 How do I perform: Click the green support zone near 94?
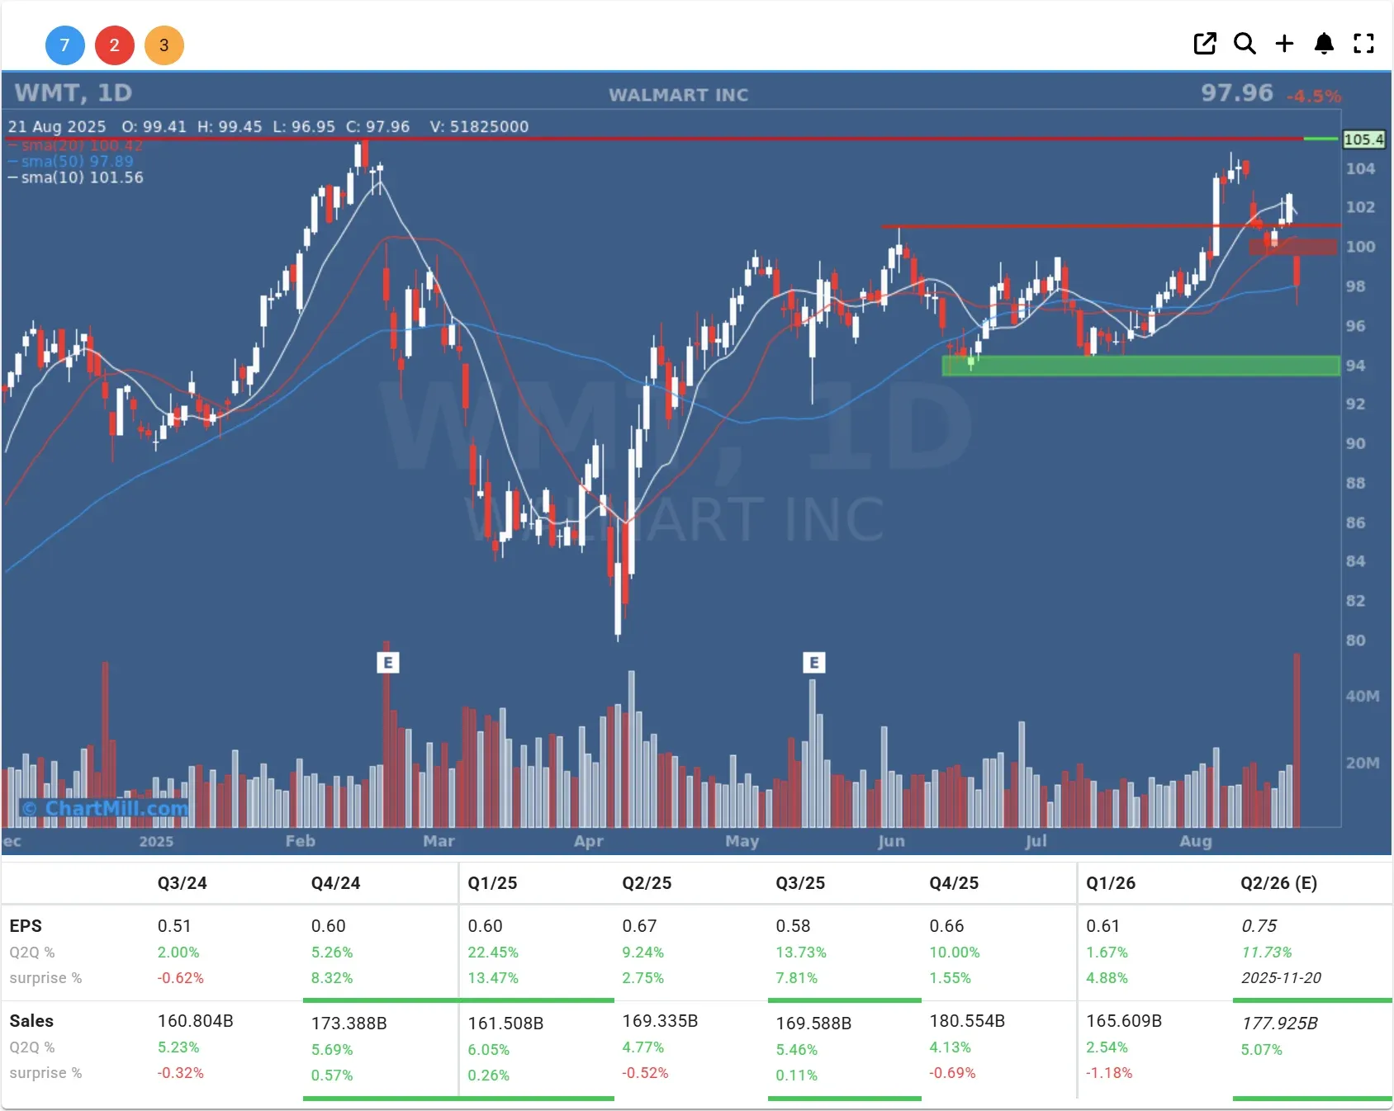tap(1141, 366)
